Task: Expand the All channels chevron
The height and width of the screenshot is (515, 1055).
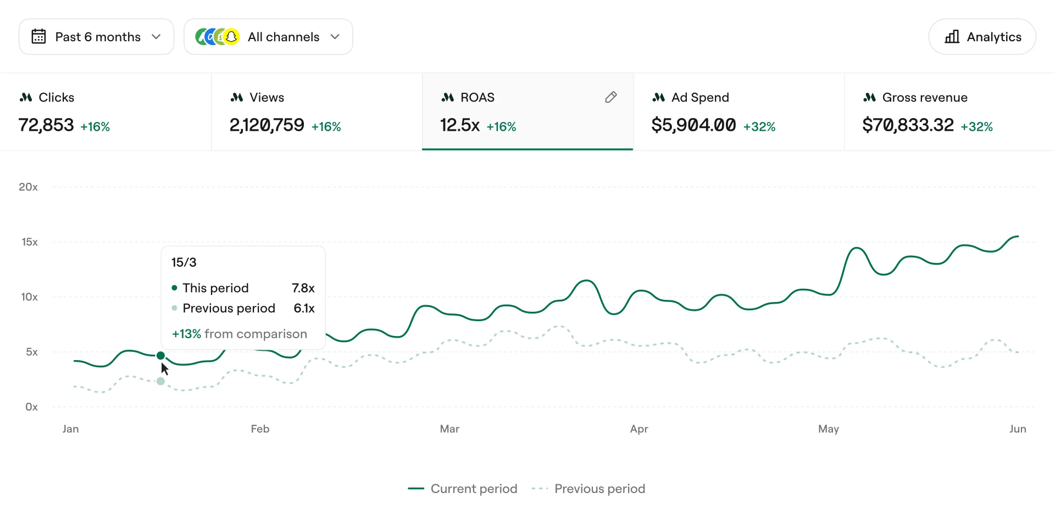Action: [x=335, y=37]
